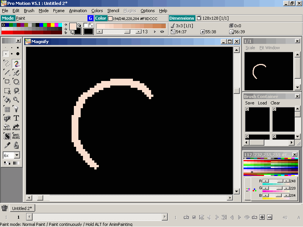This screenshot has width=303, height=227.
Task: Open the Stencil menu
Action: click(113, 11)
